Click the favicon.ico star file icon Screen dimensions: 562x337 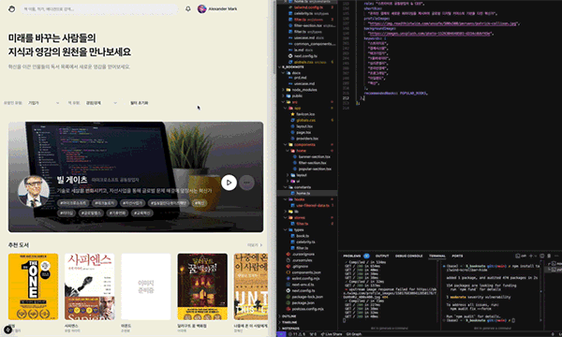[x=292, y=114]
